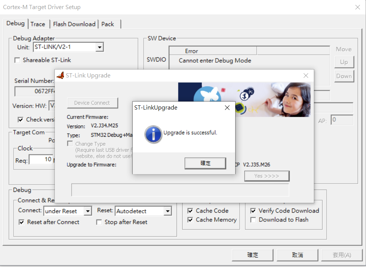Uncheck Verify Code Download
366x267 pixels.
point(253,211)
